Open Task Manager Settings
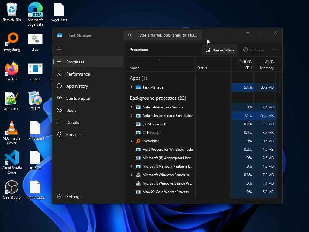 coord(88,196)
